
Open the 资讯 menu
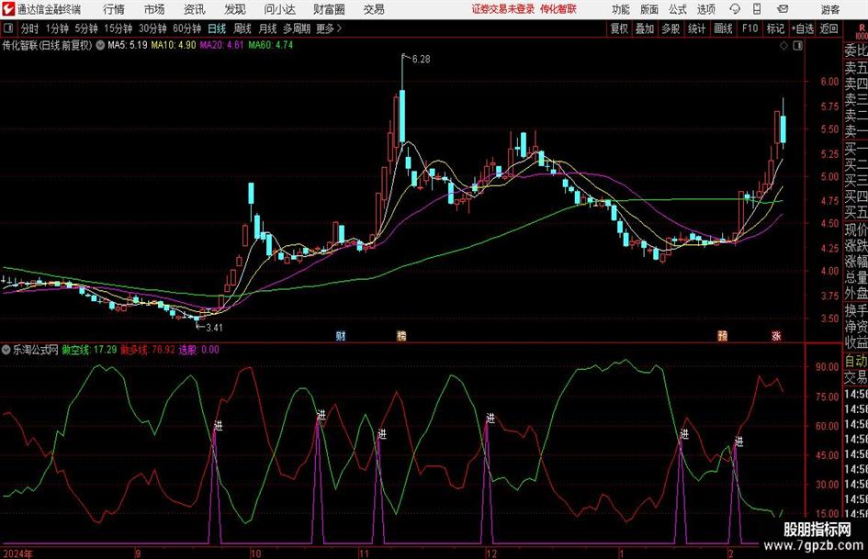coord(195,9)
